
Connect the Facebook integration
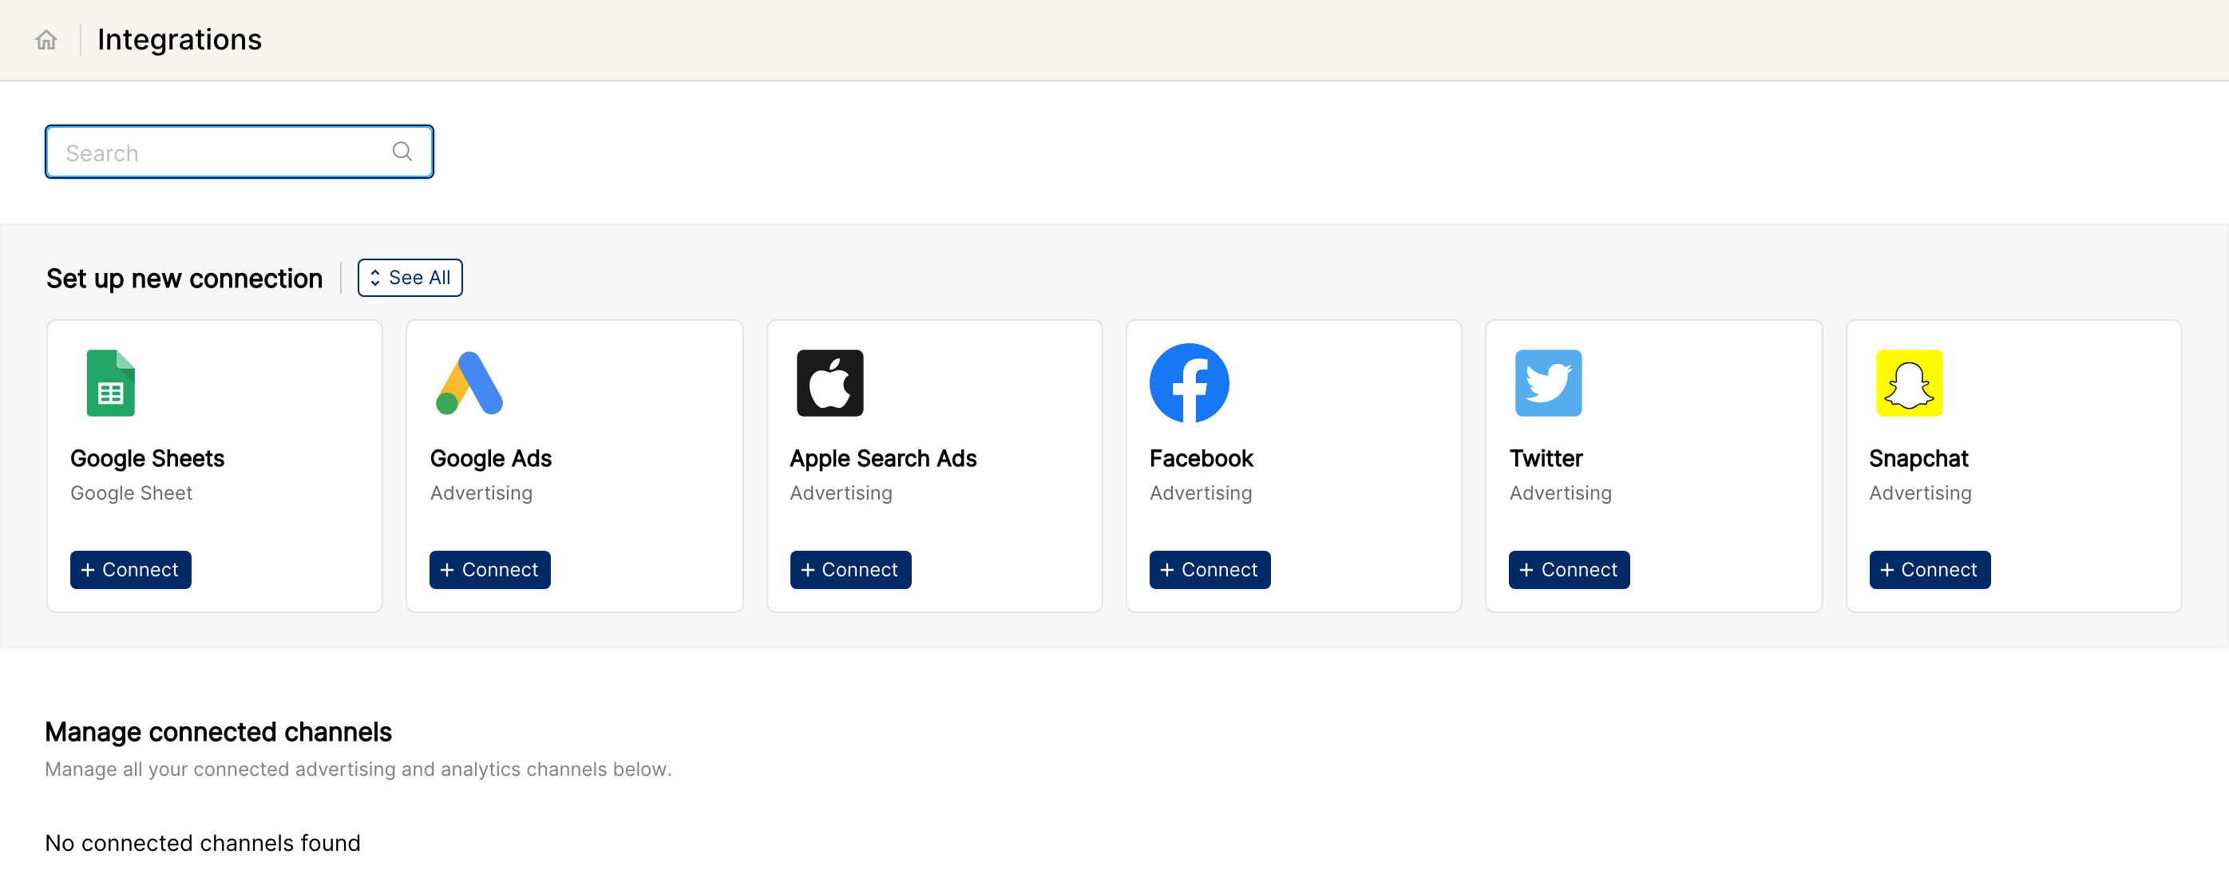pyautogui.click(x=1210, y=571)
